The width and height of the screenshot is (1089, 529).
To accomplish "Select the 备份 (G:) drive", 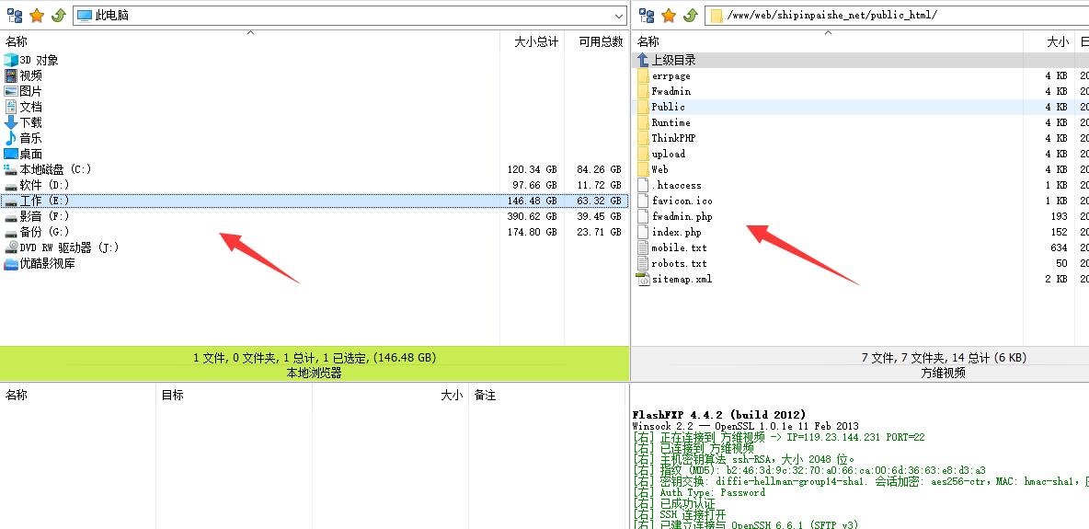I will [x=44, y=232].
